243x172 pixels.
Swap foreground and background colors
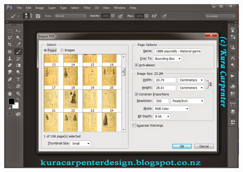[18, 99]
